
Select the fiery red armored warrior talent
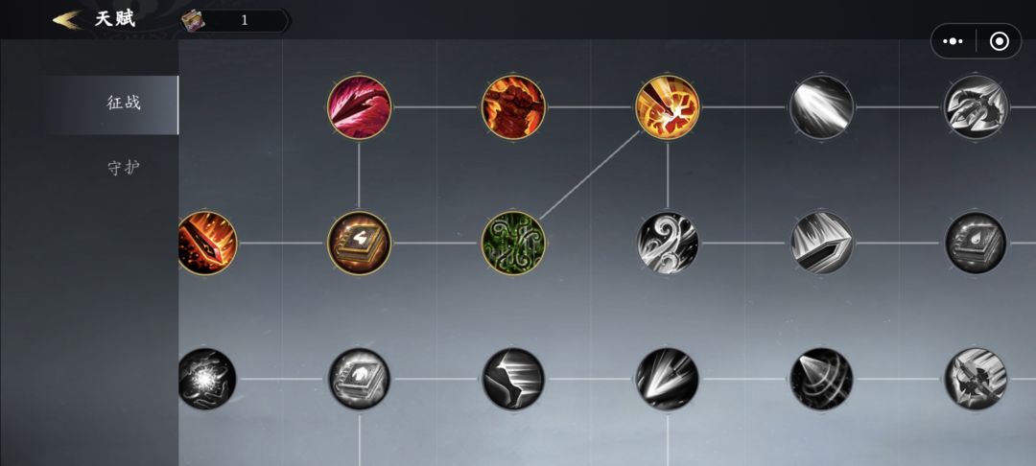coord(513,107)
